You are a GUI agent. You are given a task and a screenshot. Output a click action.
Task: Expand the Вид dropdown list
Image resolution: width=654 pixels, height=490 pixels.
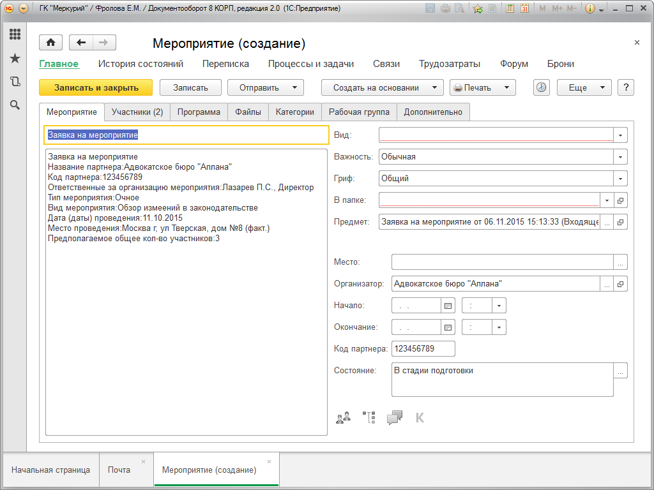[x=620, y=135]
